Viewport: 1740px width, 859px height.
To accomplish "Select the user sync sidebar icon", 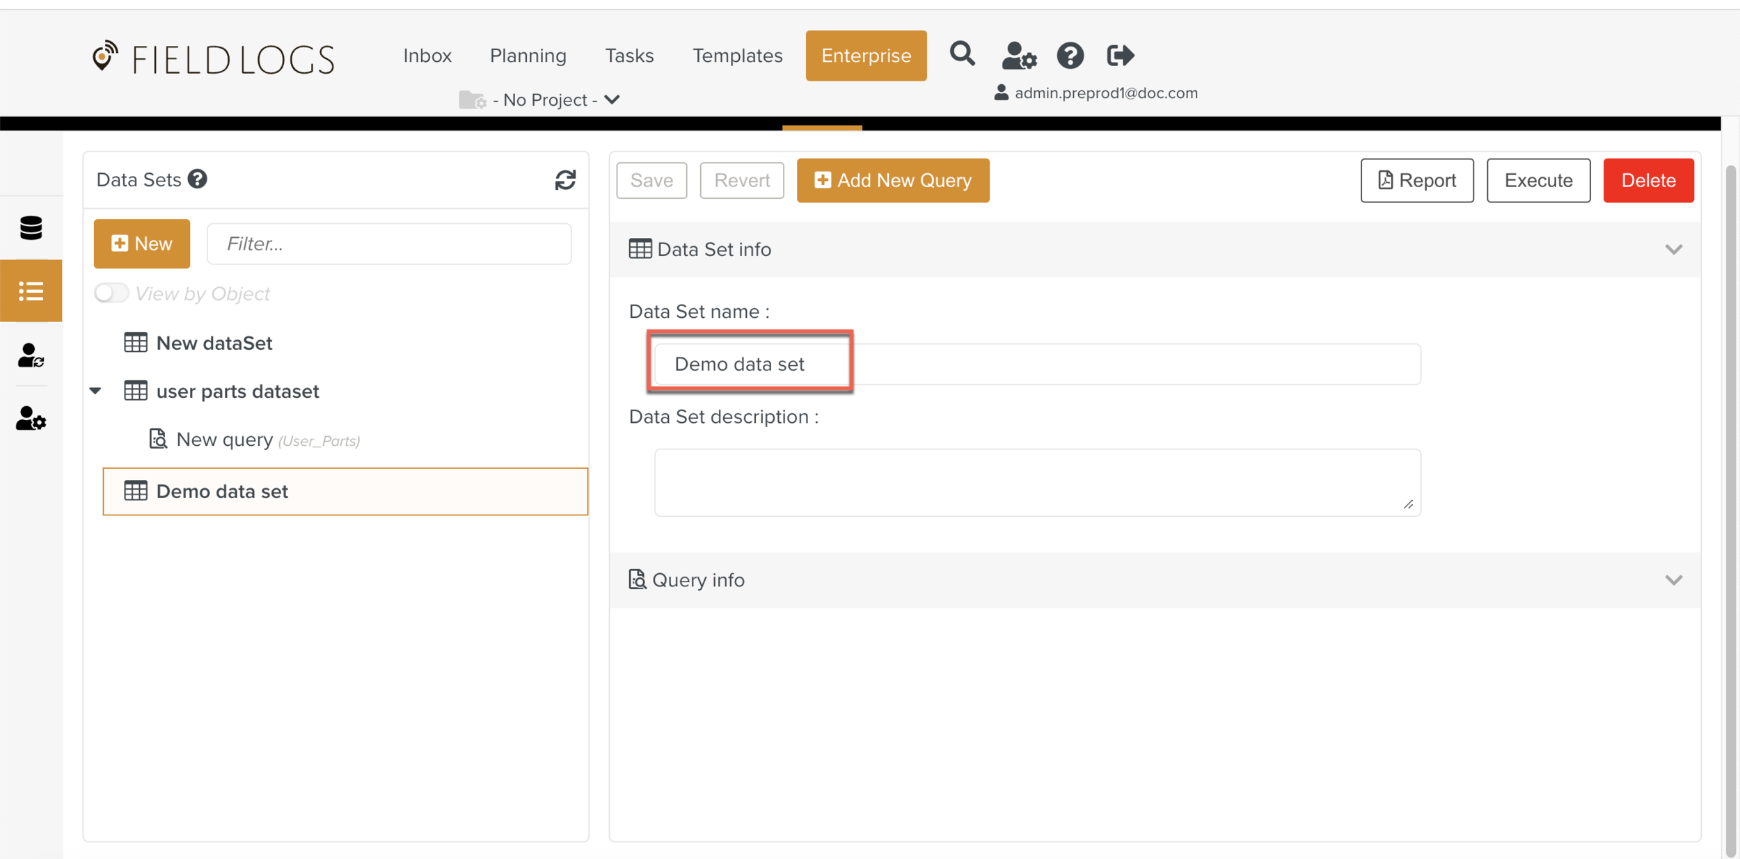I will [x=31, y=355].
